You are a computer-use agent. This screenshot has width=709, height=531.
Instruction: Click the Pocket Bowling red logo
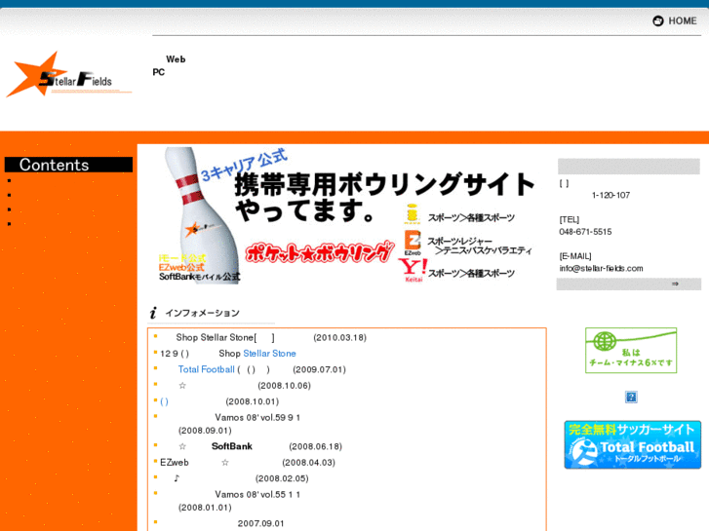pyautogui.click(x=320, y=252)
